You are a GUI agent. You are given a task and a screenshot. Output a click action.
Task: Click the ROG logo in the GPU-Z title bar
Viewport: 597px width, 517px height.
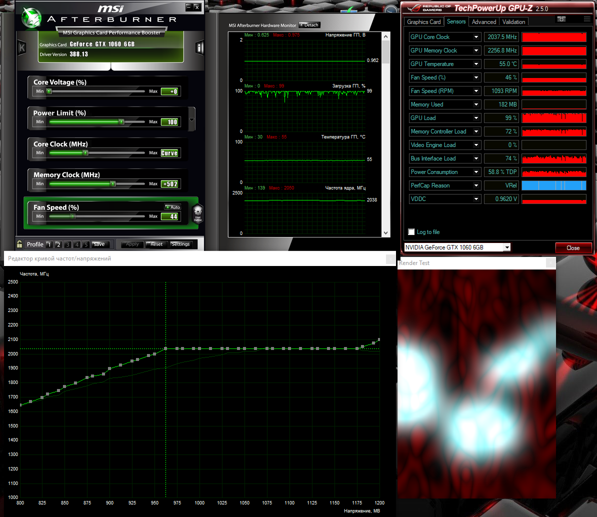point(413,8)
